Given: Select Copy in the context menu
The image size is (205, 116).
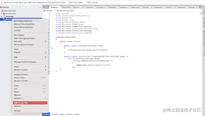Looking at the screenshot, I should pos(30,86).
